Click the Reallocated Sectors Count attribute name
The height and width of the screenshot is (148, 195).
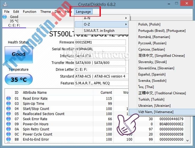click(44, 114)
